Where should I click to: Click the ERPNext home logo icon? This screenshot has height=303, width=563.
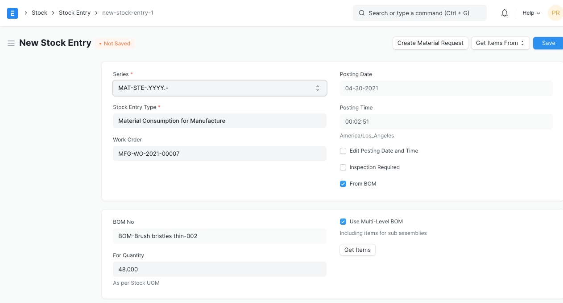tap(12, 13)
